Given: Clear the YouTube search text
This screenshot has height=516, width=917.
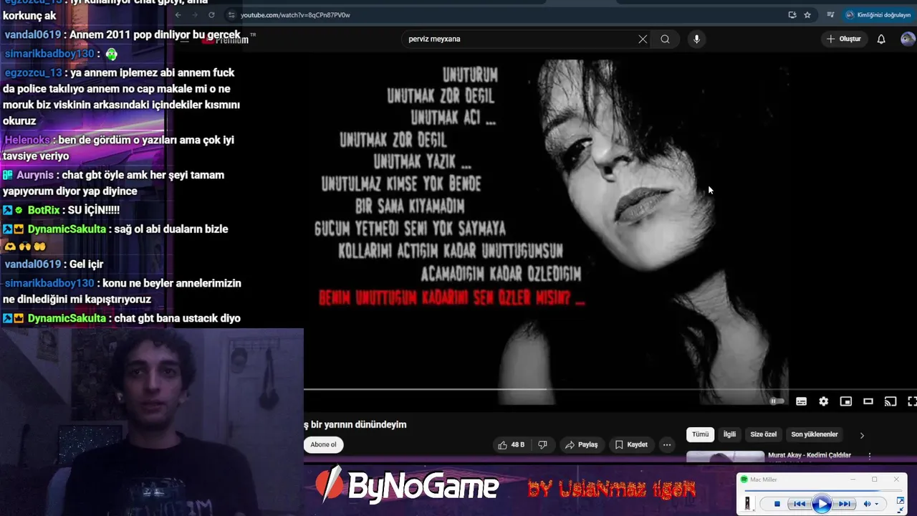Looking at the screenshot, I should tap(643, 39).
